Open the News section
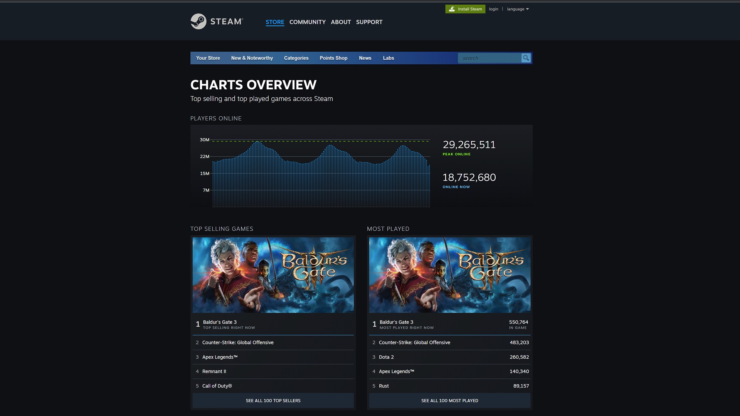Screen dimensions: 740x416 (x=365, y=58)
